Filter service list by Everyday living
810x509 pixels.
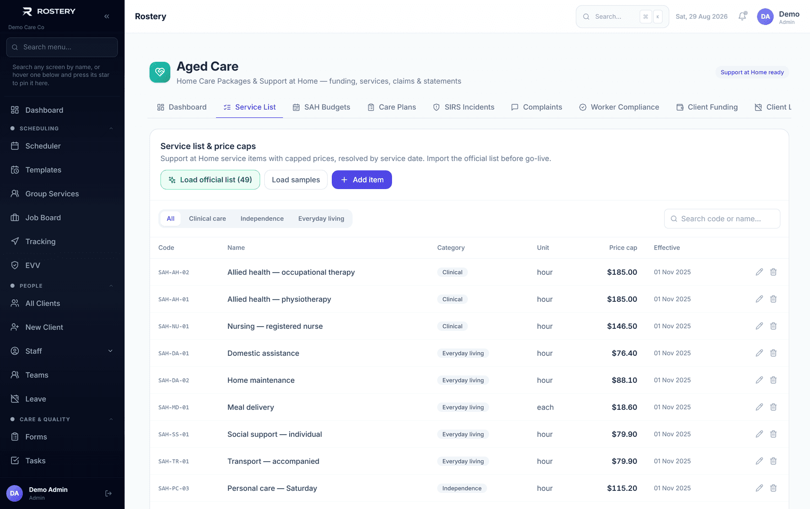coord(321,219)
